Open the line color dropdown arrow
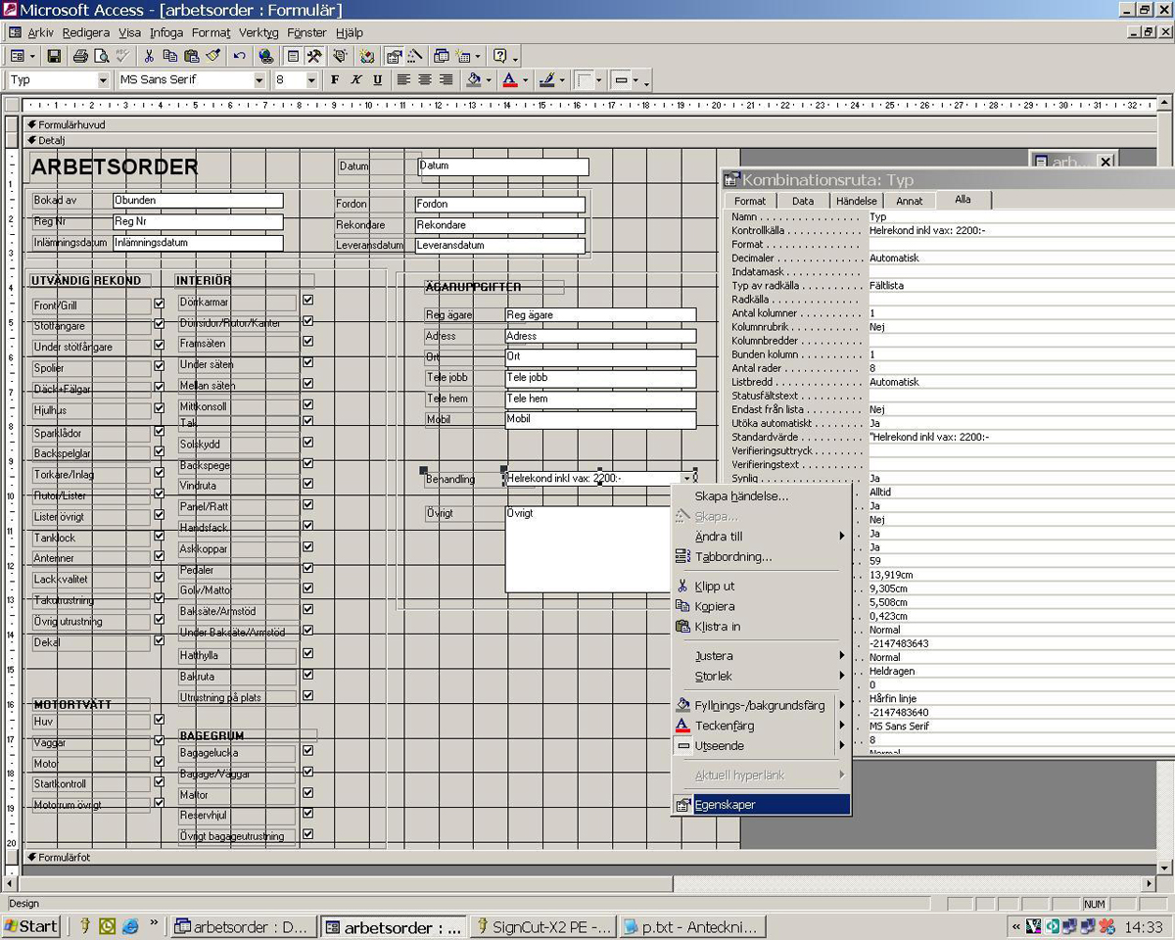The height and width of the screenshot is (940, 1175). [x=562, y=80]
